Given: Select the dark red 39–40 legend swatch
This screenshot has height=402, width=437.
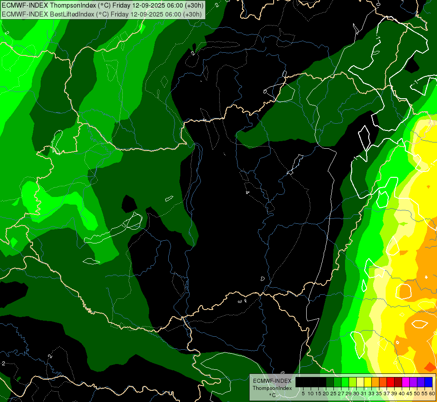Looking at the screenshot, I should click(398, 382).
